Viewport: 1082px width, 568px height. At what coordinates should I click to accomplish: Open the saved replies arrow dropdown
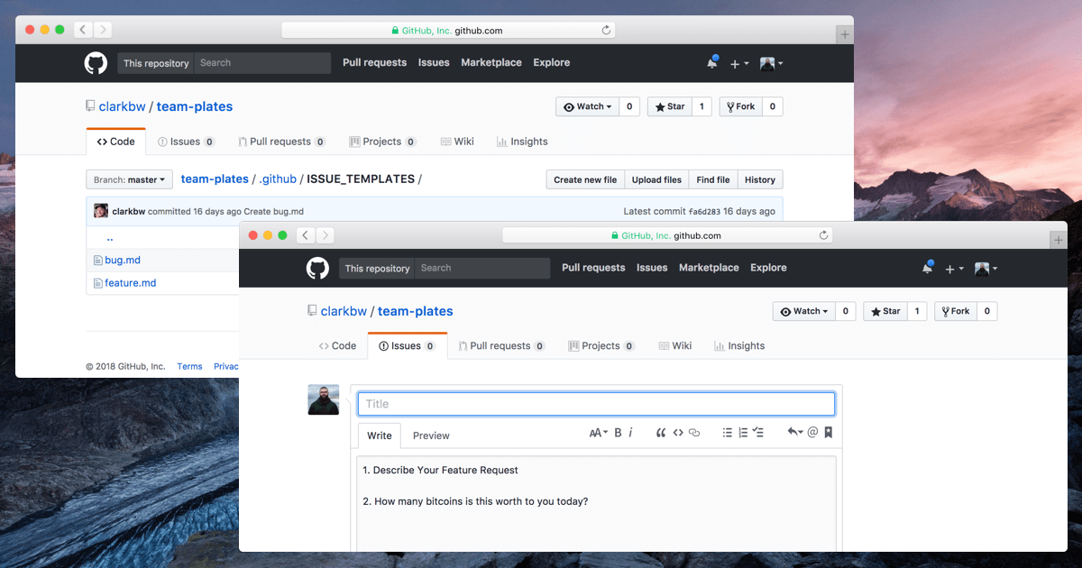(794, 433)
